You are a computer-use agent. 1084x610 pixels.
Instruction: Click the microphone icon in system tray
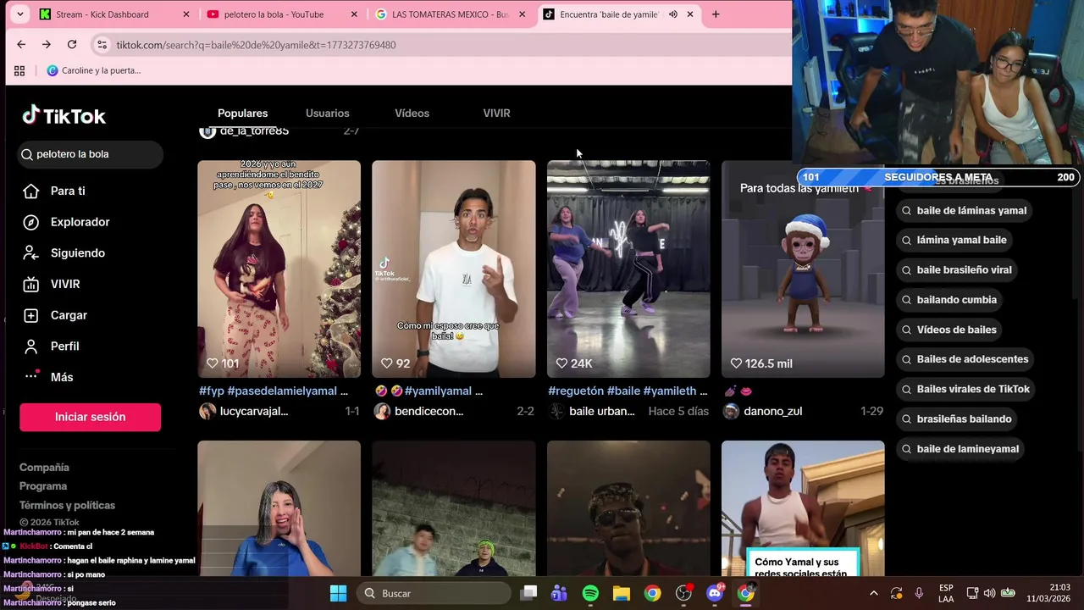click(919, 593)
